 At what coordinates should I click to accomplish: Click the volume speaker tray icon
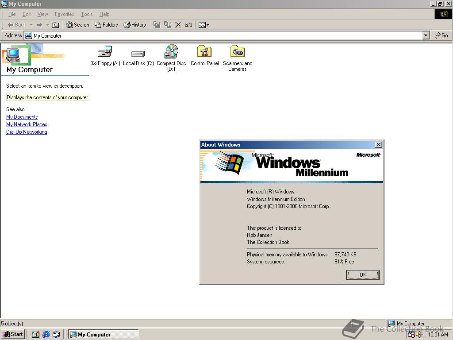419,335
